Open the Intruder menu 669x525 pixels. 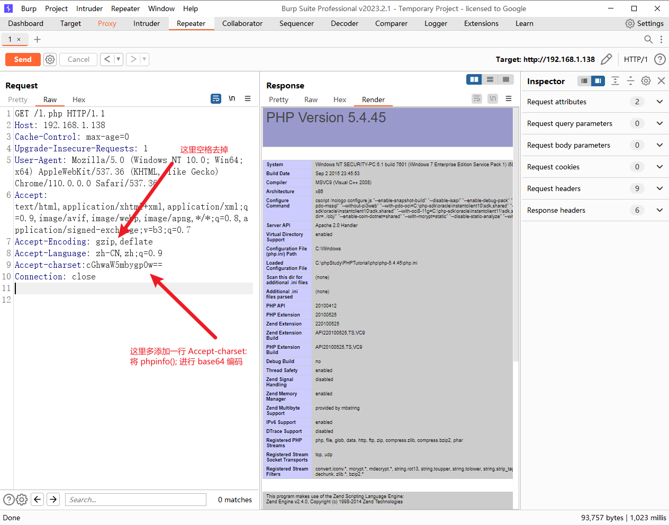(x=89, y=8)
